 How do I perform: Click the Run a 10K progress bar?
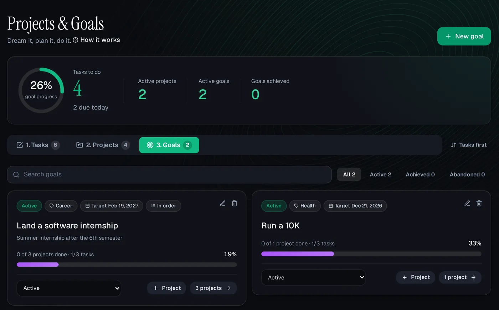click(x=371, y=254)
